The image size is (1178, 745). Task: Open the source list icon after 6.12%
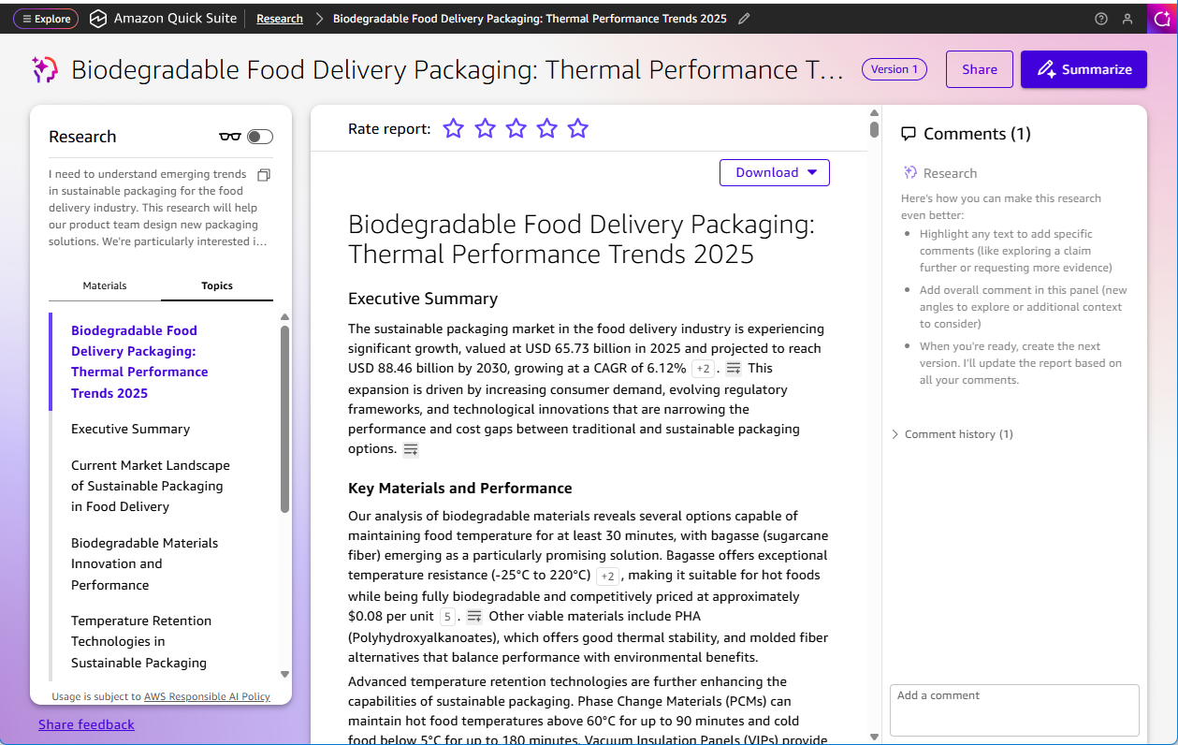734,369
